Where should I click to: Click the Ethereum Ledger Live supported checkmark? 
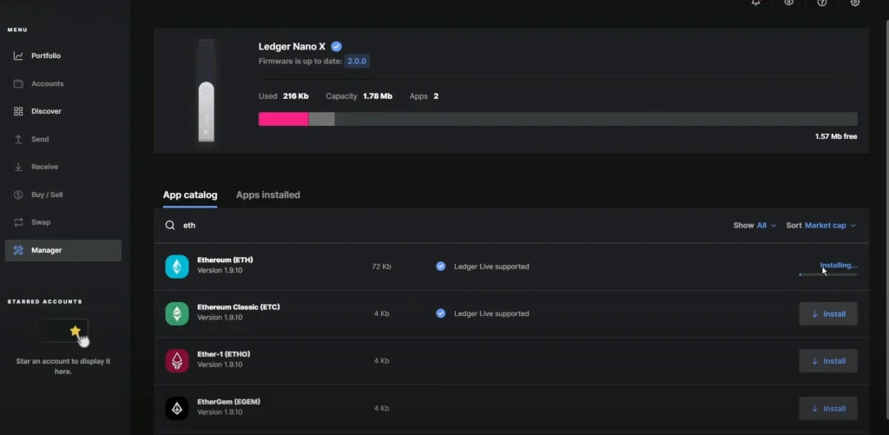[x=440, y=266]
